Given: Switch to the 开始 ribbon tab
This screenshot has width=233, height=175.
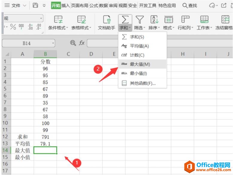Looking at the screenshot, I should (x=56, y=5).
